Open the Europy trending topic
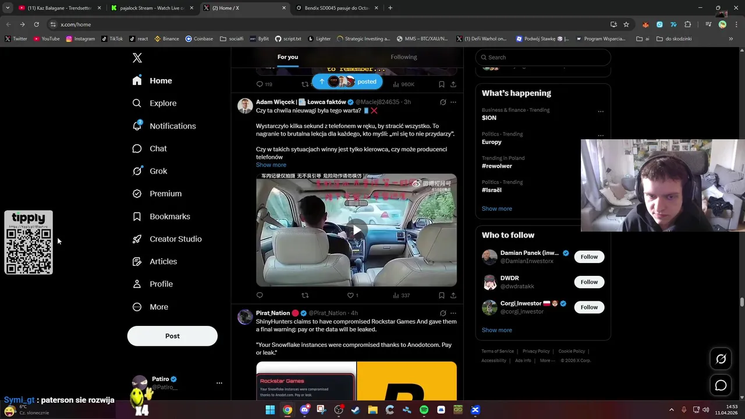Screen dimensions: 745x419 click(x=492, y=142)
